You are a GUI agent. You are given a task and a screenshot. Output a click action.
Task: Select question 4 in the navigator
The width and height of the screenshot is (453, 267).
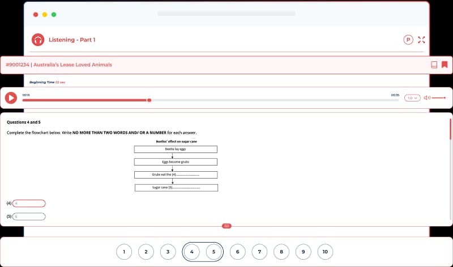click(192, 252)
